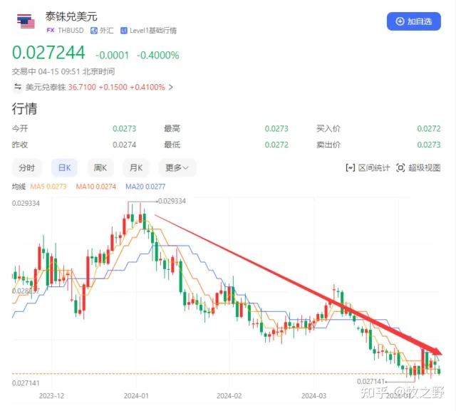
Task: Click the plus icon in 加自选 button
Action: [400, 21]
